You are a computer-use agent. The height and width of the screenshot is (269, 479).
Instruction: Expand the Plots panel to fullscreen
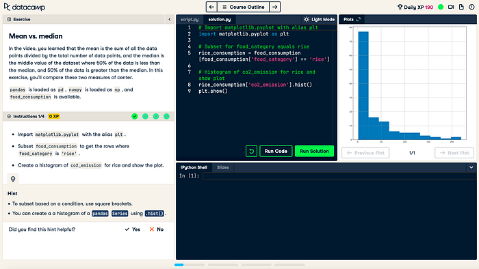359,19
